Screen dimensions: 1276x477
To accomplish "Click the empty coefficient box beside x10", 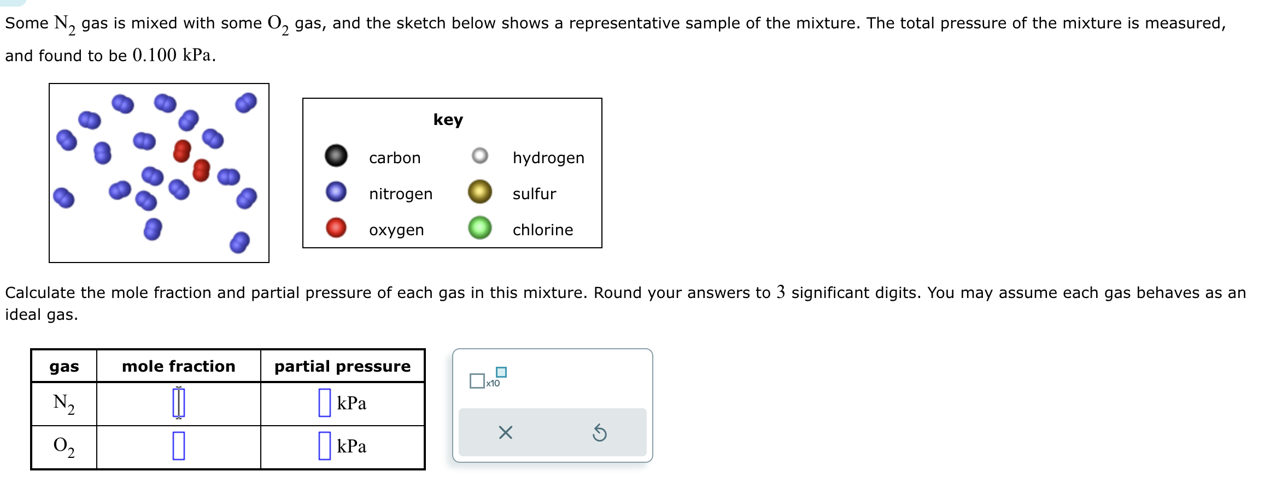I will pos(476,381).
